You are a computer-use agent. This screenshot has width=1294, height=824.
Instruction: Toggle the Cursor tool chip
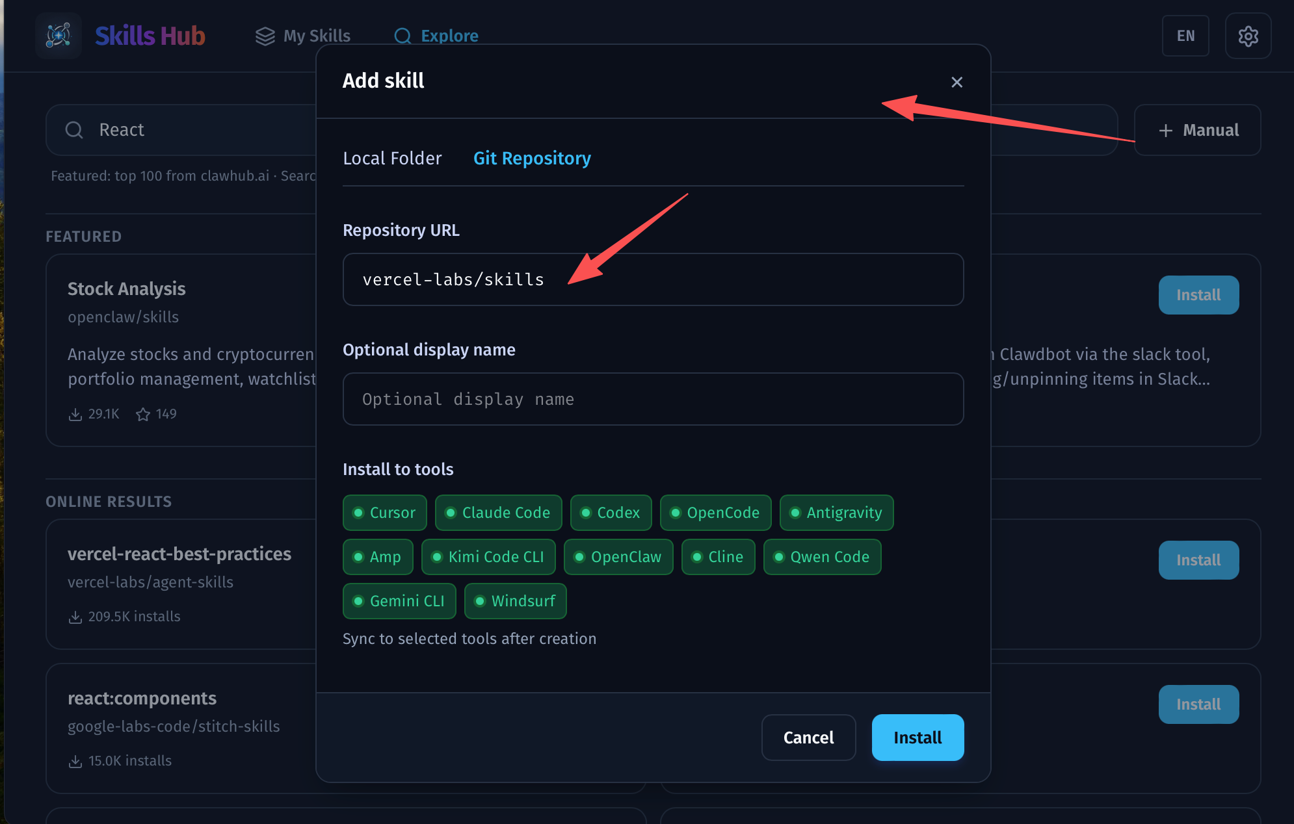(x=384, y=513)
